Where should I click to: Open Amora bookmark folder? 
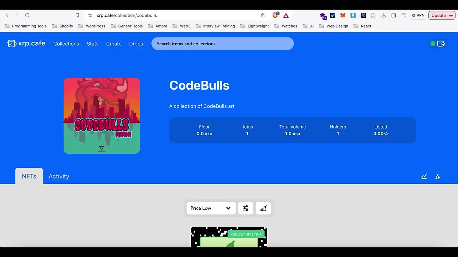158,26
